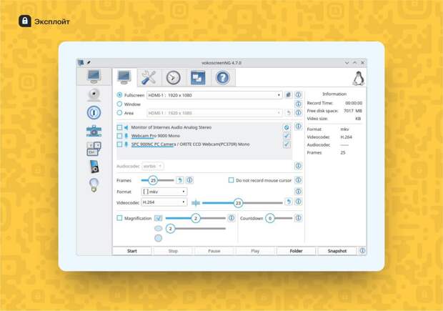Switch to the wrench settings tab
This screenshot has width=443, height=311.
[x=148, y=78]
